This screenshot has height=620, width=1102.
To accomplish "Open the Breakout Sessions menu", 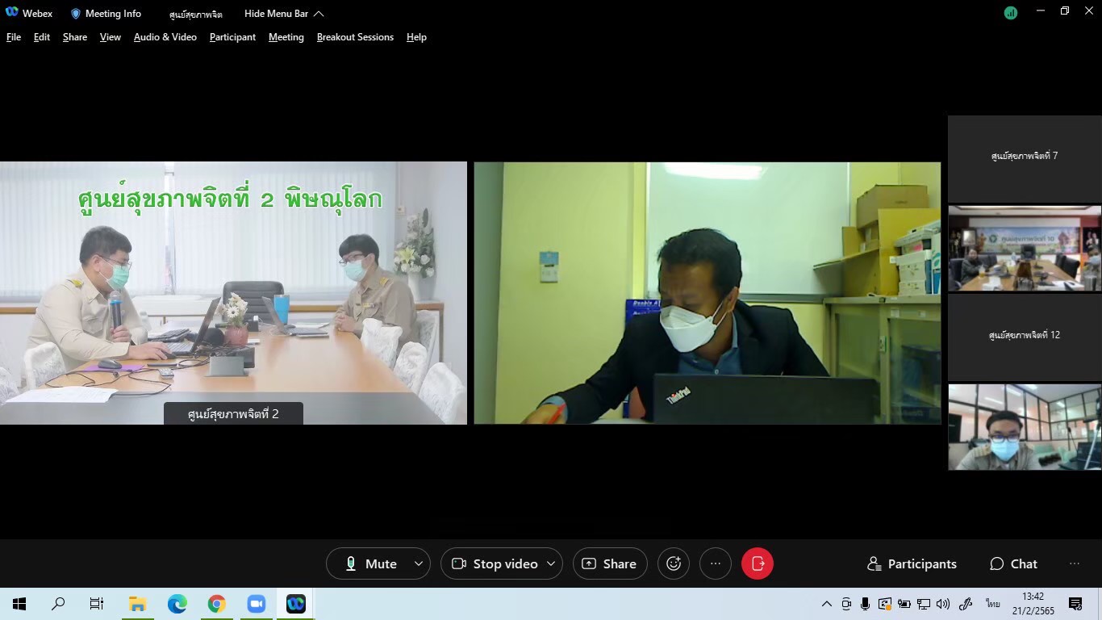I will pos(355,37).
